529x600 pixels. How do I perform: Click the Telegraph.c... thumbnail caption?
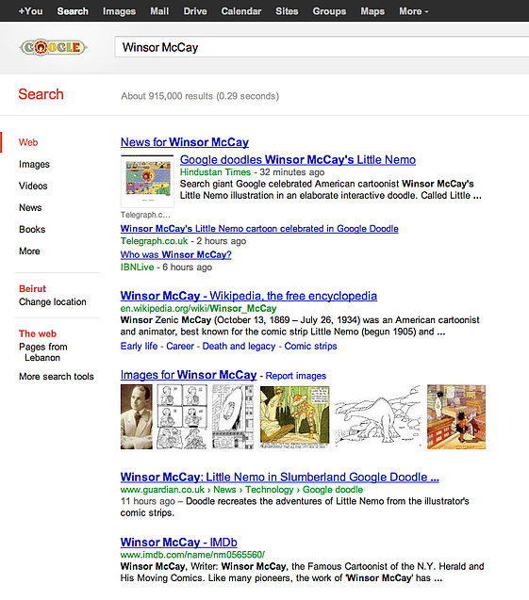(x=145, y=215)
